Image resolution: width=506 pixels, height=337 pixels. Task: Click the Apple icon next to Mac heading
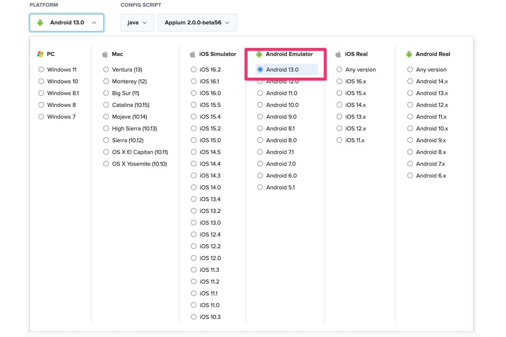tap(105, 54)
